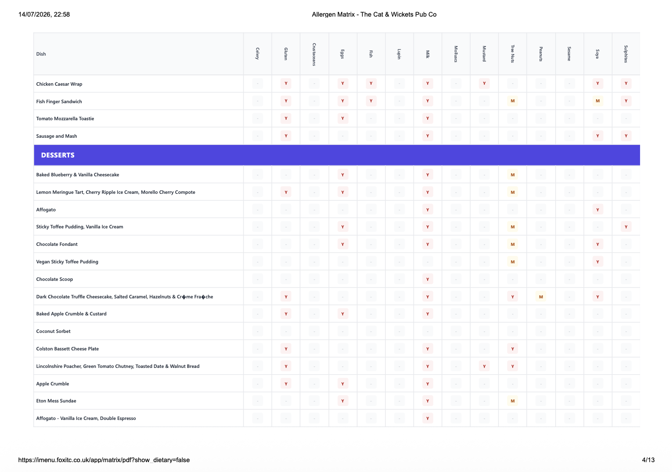The image size is (672, 472).
Task: Click the Molluscs column header
Action: point(455,54)
